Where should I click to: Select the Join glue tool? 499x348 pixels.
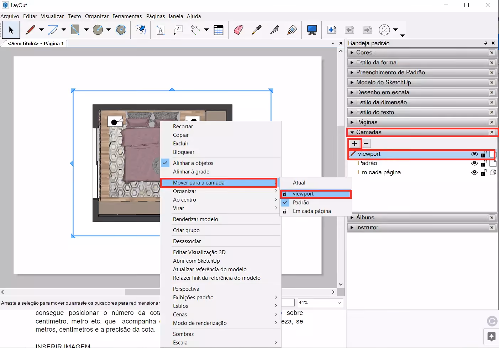pyautogui.click(x=292, y=30)
